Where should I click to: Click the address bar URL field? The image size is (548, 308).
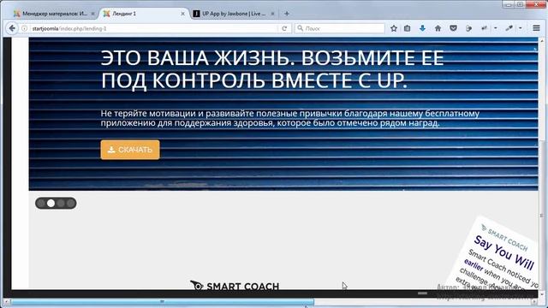point(154,28)
